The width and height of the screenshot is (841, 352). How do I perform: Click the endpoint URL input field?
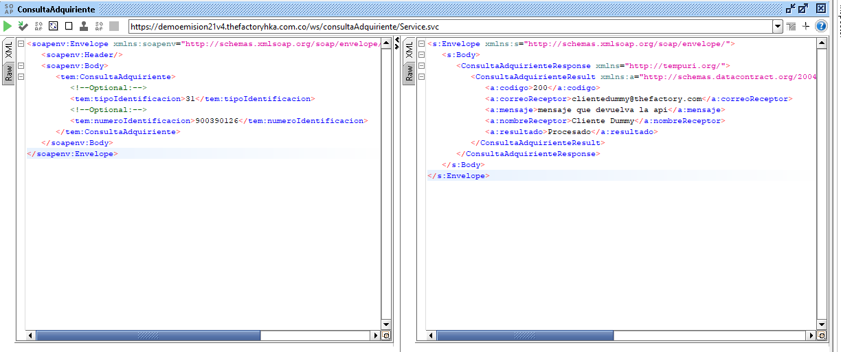447,26
